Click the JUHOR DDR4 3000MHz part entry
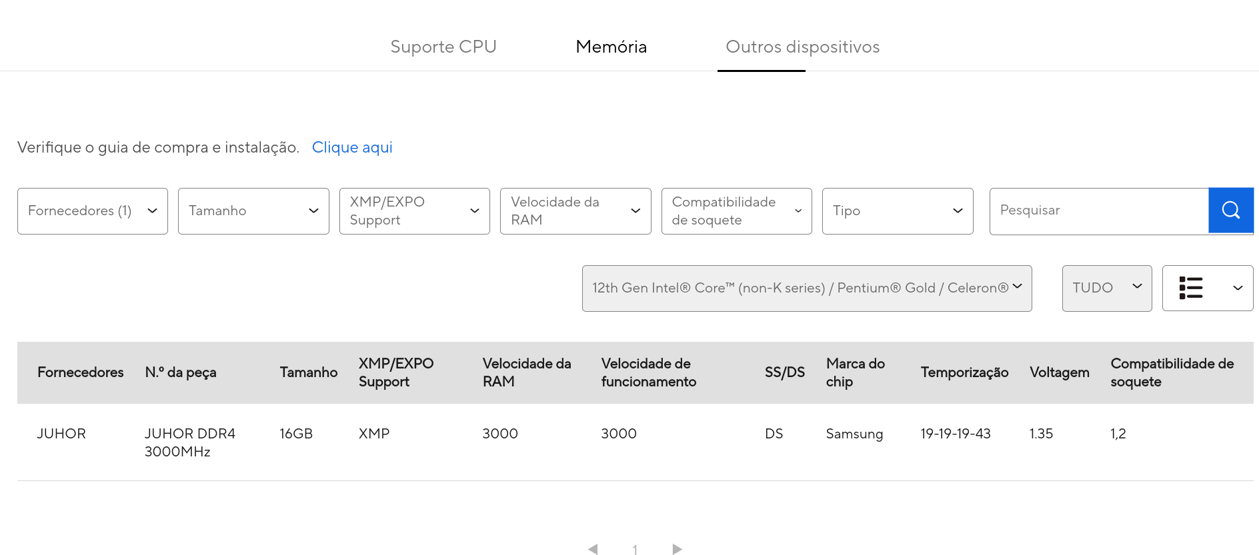 pos(190,442)
